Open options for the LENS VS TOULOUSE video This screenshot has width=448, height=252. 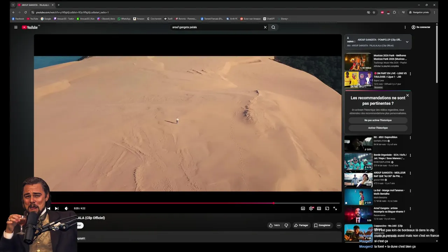tap(410, 74)
